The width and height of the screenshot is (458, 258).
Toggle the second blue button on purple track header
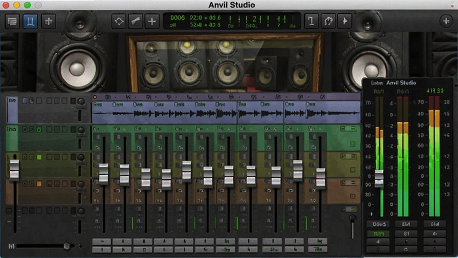click(x=31, y=101)
